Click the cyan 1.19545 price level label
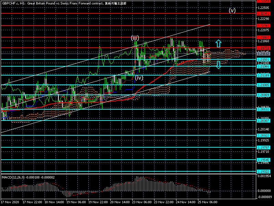 263,160
